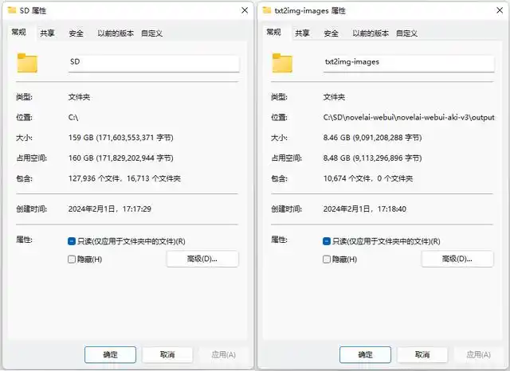Screen dimensions: 510x371
Task: Click the title bar folder icon of txt2img-images 属性
Action: click(x=267, y=10)
